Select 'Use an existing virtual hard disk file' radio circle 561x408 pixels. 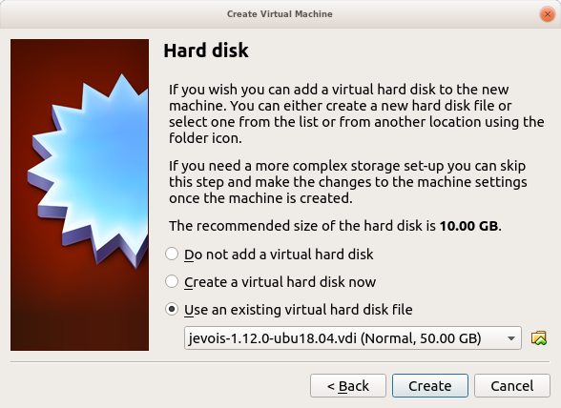pos(172,309)
